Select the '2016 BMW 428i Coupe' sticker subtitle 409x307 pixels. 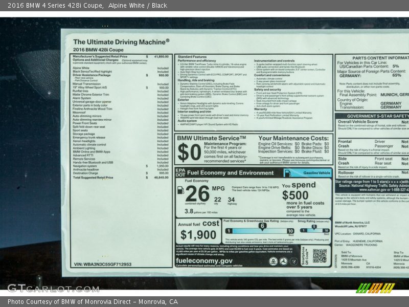coord(98,50)
